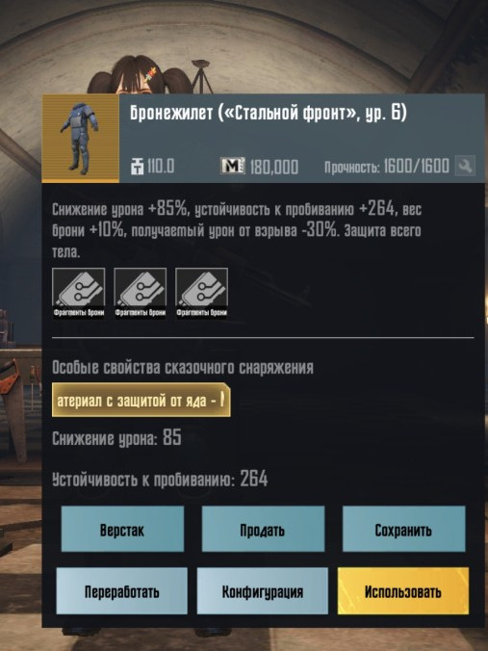Click the Снижение урона 85 stat
The width and height of the screenshot is (488, 651).
[x=116, y=438]
